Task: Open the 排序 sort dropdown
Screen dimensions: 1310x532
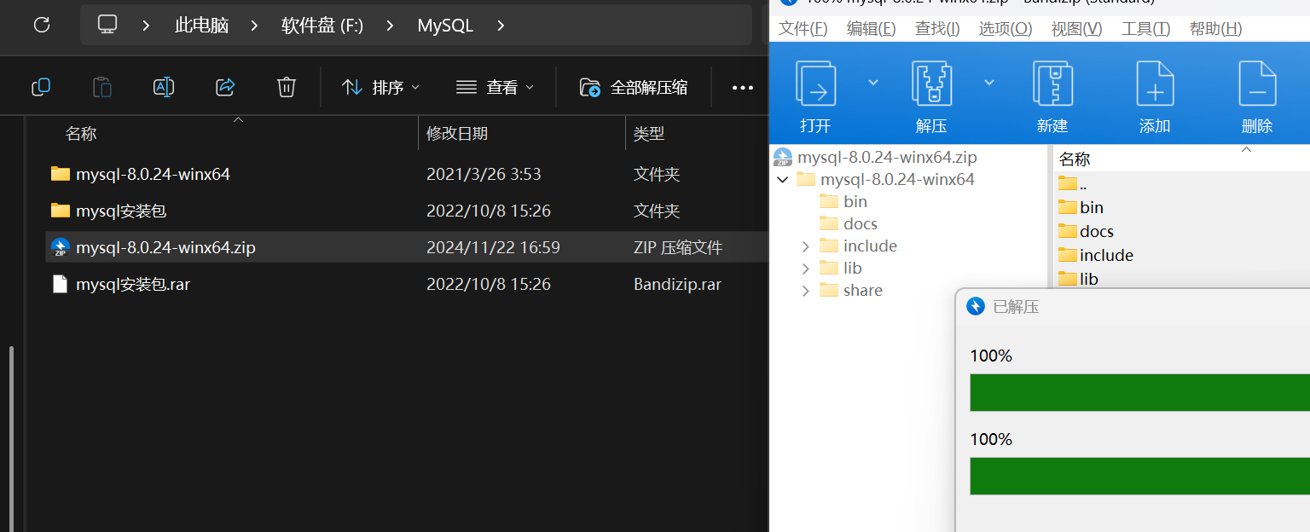Action: click(380, 87)
